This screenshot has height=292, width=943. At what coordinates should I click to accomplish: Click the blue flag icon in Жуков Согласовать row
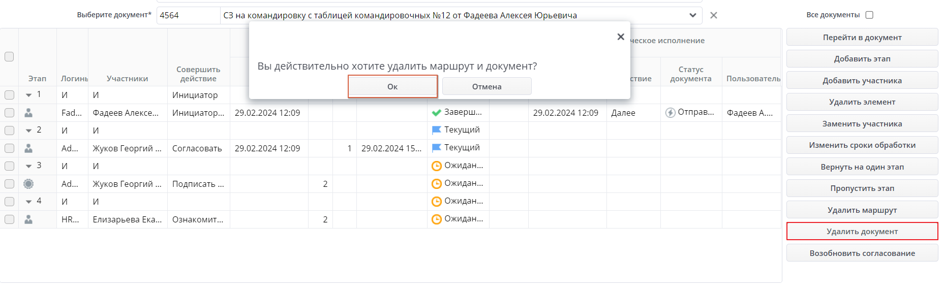[x=436, y=148]
